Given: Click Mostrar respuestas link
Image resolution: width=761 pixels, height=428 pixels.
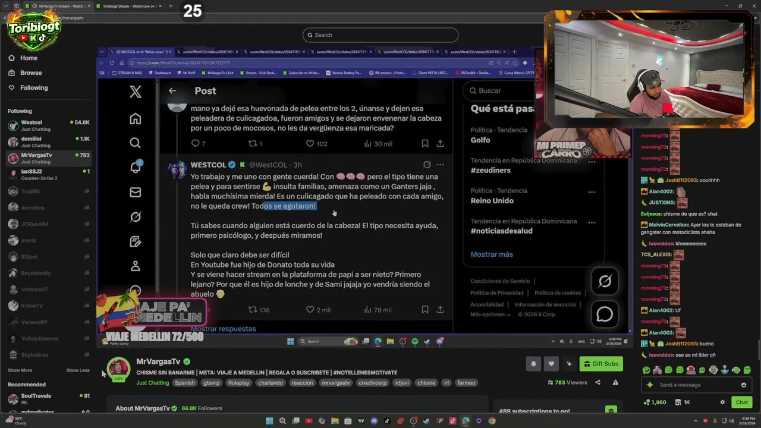Looking at the screenshot, I should click(223, 329).
